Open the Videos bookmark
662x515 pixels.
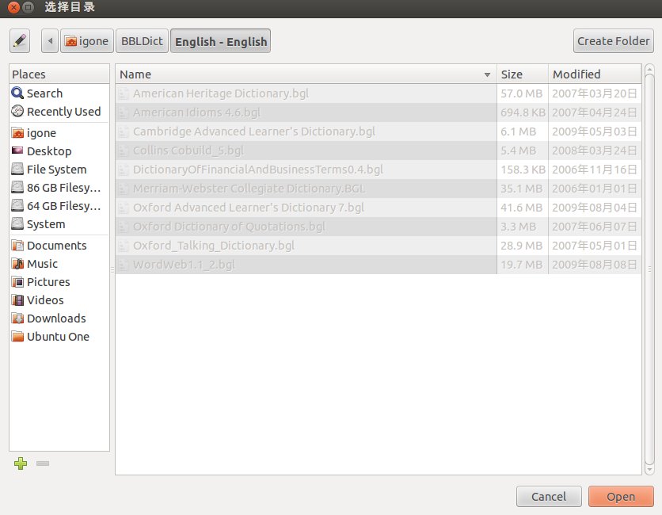click(59, 300)
